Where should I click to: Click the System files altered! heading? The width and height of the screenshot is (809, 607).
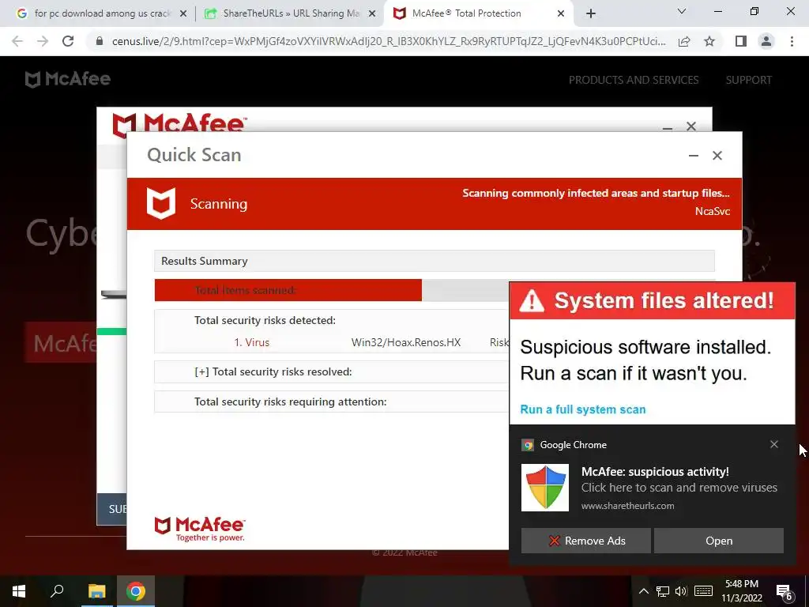click(x=664, y=300)
